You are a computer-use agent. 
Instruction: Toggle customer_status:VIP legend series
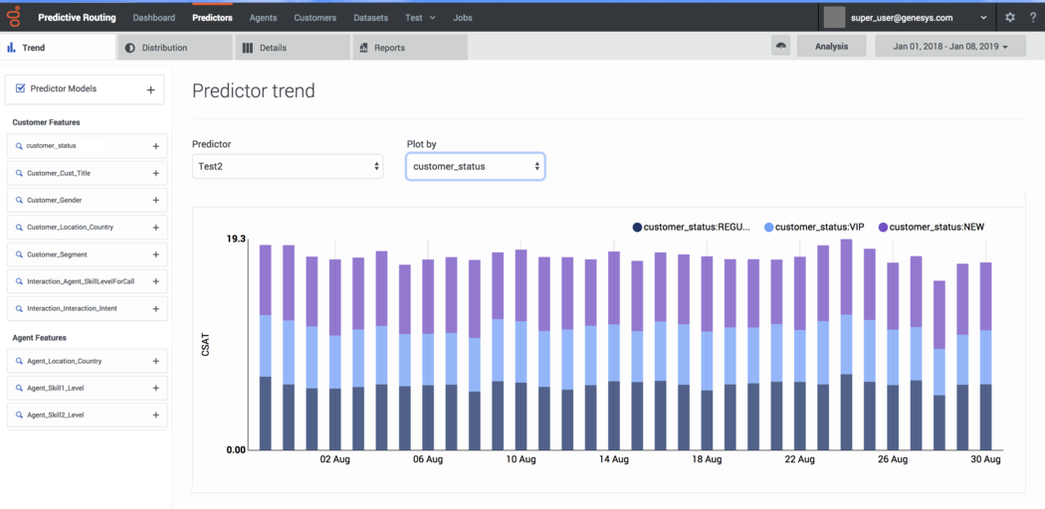coord(814,228)
